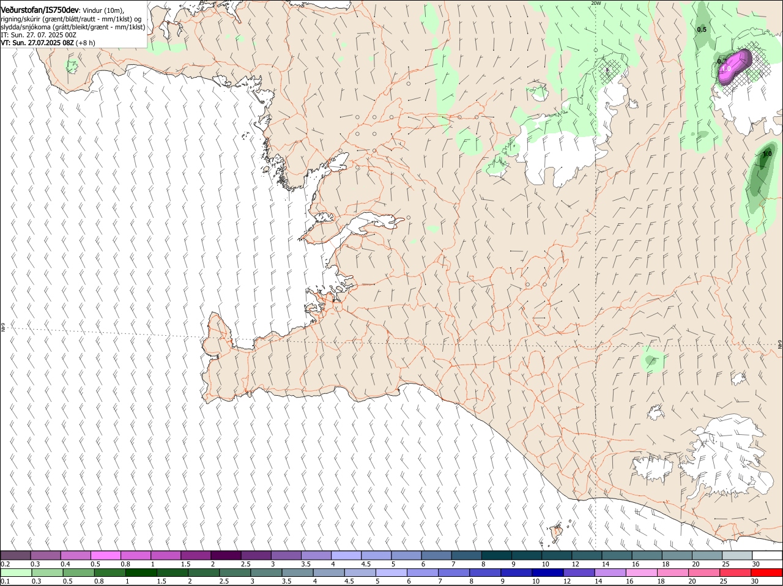
Task: Pick the red swatch above green-scale label 30
Action: 766,573
